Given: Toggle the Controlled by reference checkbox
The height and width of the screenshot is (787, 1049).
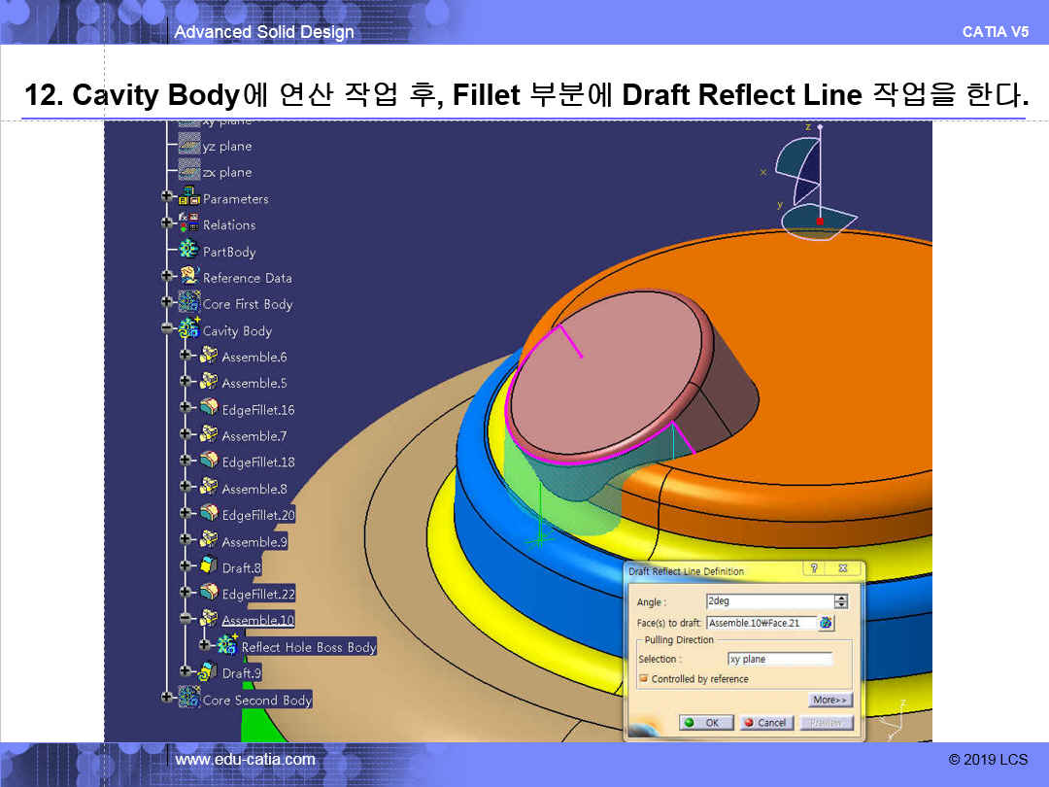Looking at the screenshot, I should click(x=643, y=679).
